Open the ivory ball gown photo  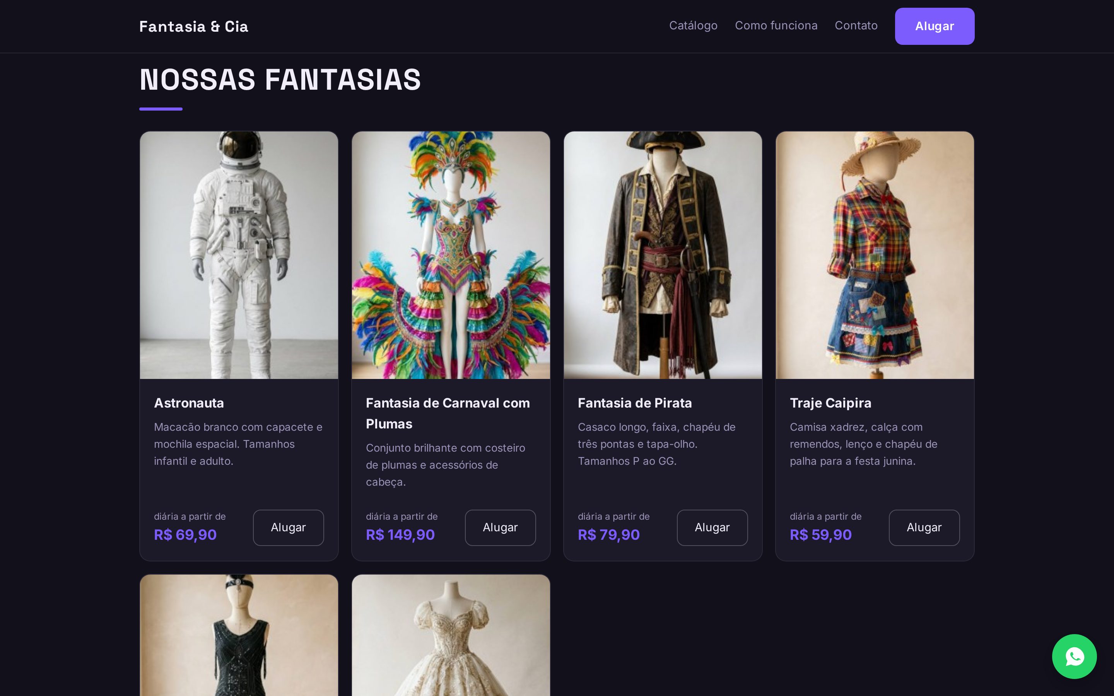pyautogui.click(x=451, y=635)
